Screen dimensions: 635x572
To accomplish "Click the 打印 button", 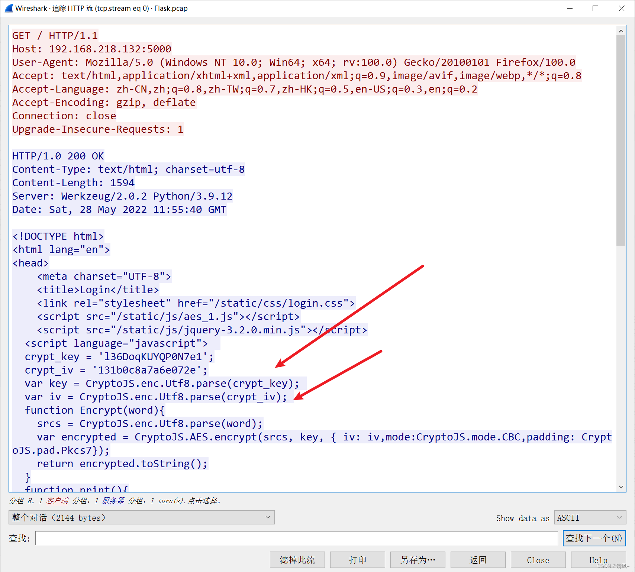I will pyautogui.click(x=357, y=560).
